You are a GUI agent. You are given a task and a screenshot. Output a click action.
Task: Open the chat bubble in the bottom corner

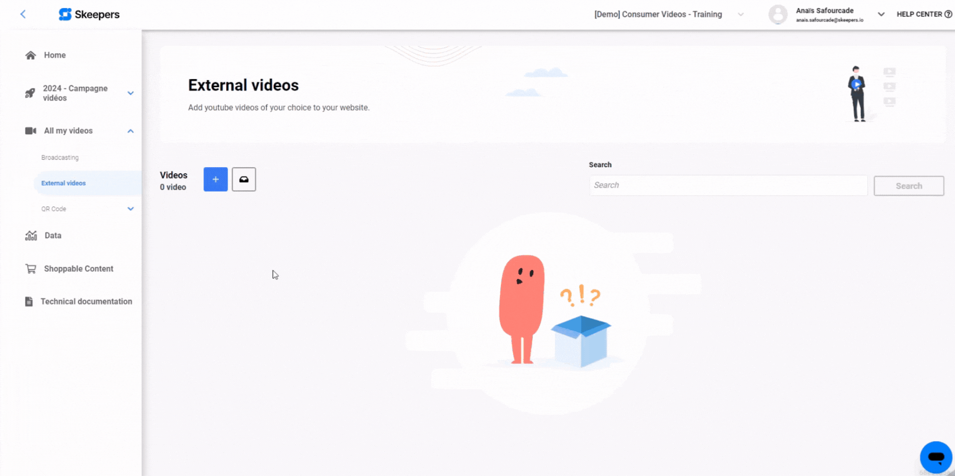[x=936, y=457]
